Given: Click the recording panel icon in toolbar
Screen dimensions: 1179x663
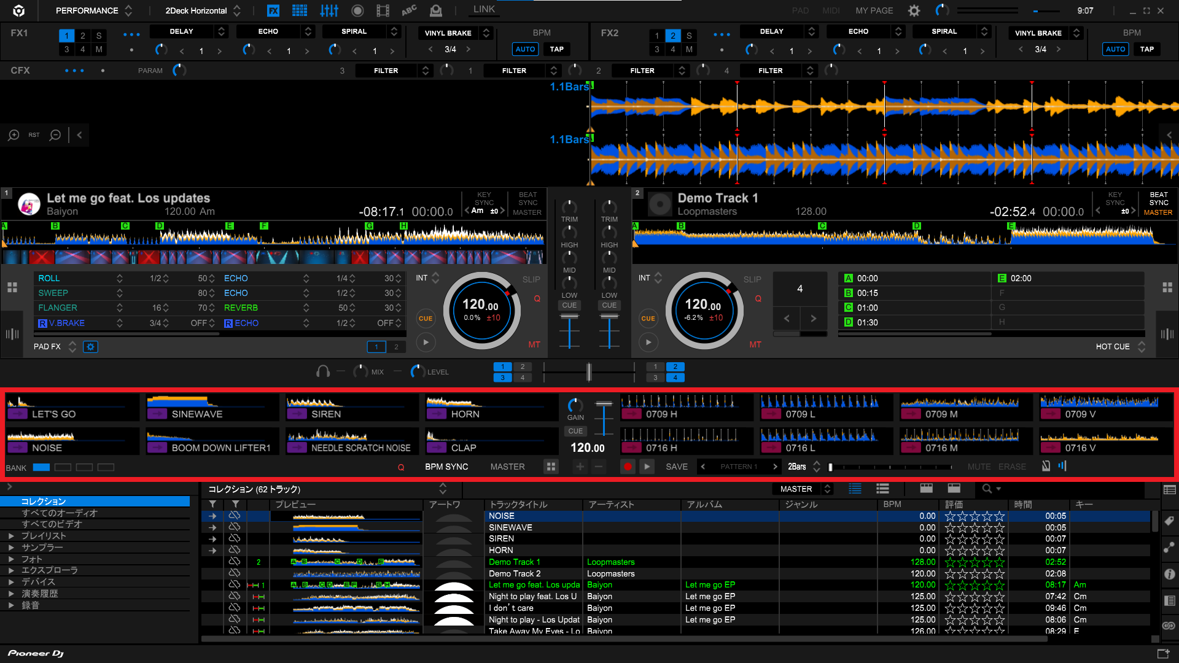Looking at the screenshot, I should click(357, 10).
